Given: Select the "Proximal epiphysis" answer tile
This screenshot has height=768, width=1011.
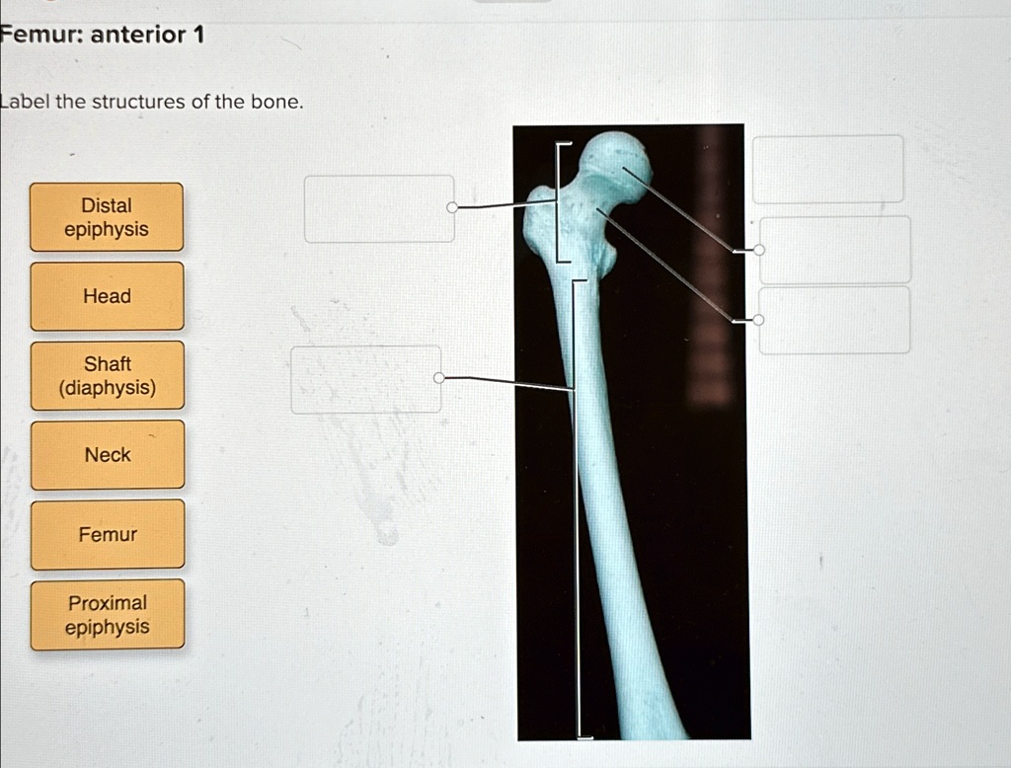Looking at the screenshot, I should (x=107, y=615).
